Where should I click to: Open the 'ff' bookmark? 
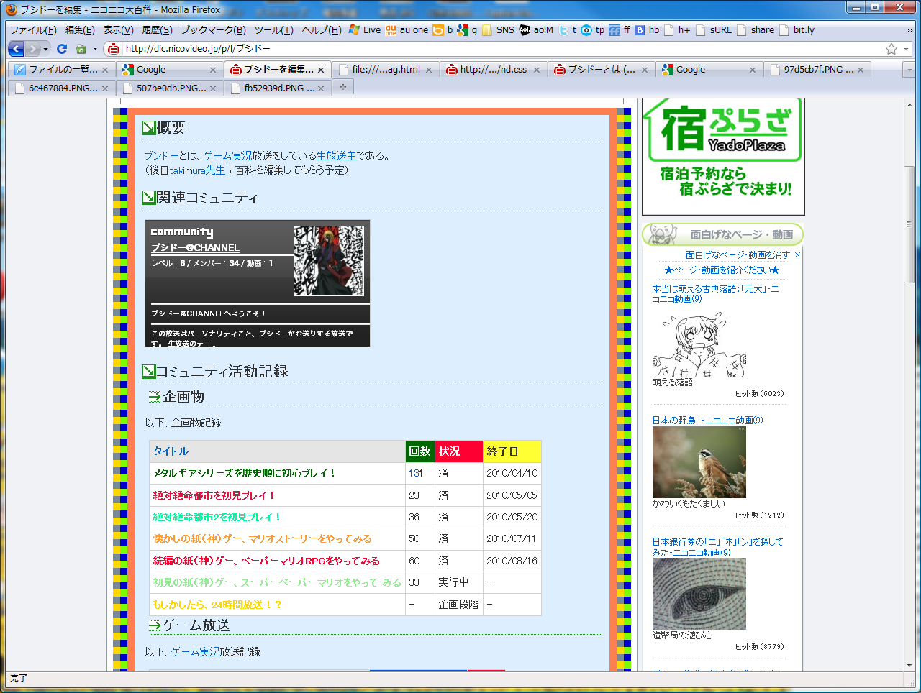[x=620, y=30]
